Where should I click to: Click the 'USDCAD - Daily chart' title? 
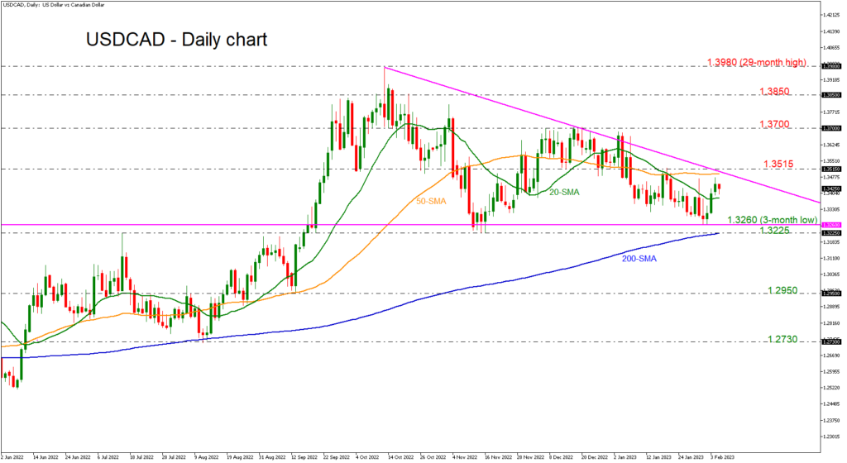pos(177,40)
